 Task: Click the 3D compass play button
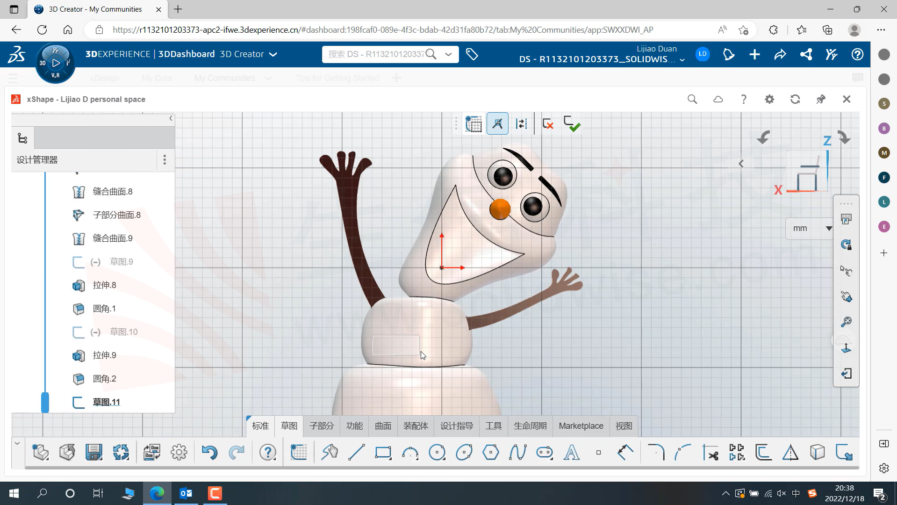pyautogui.click(x=56, y=63)
